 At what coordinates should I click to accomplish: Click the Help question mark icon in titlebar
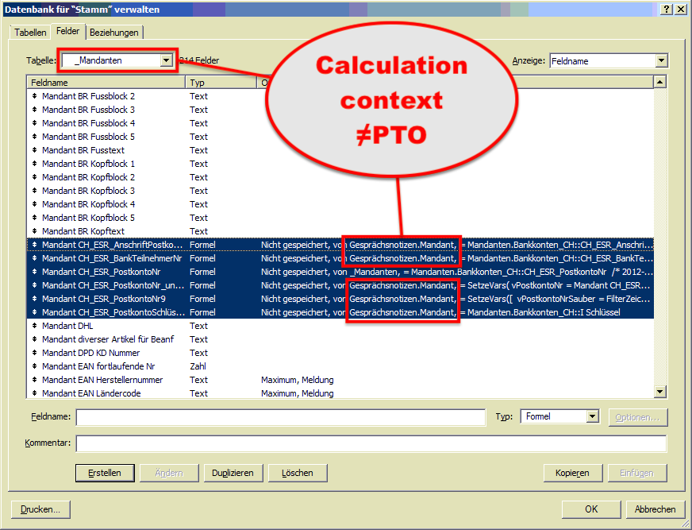tap(665, 9)
